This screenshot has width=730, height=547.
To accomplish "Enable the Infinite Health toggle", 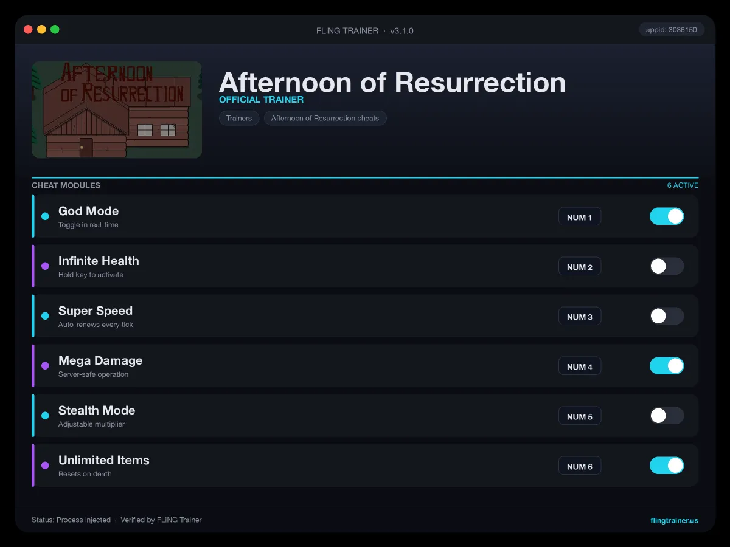I will (667, 266).
